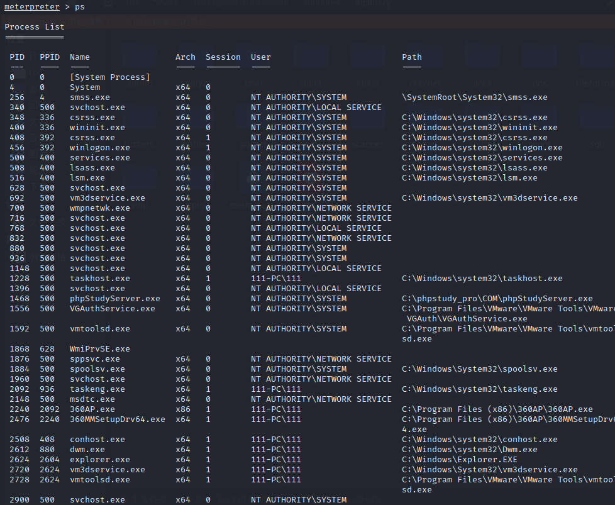The height and width of the screenshot is (505, 615).
Task: Click the underlined meterpreter prompt text
Action: [32, 7]
